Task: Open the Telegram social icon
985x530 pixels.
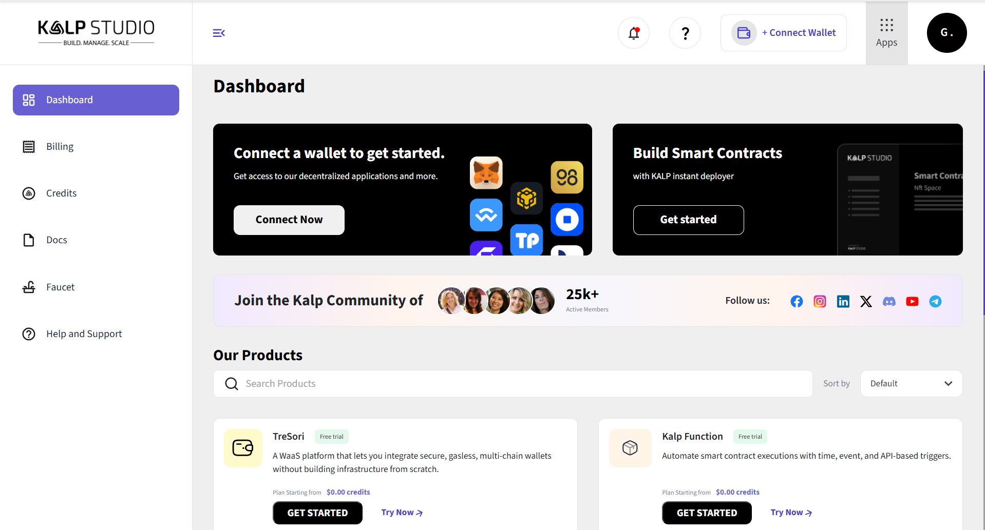Action: pyautogui.click(x=935, y=301)
